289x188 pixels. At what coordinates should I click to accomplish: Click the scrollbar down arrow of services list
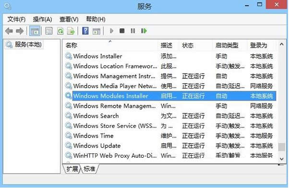pos(281,159)
